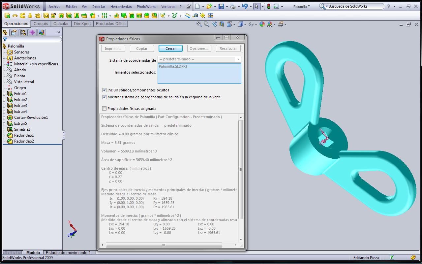Image resolution: width=422 pixels, height=264 pixels.
Task: Switch to DimXpertManager panel tab icon
Action: [32, 32]
